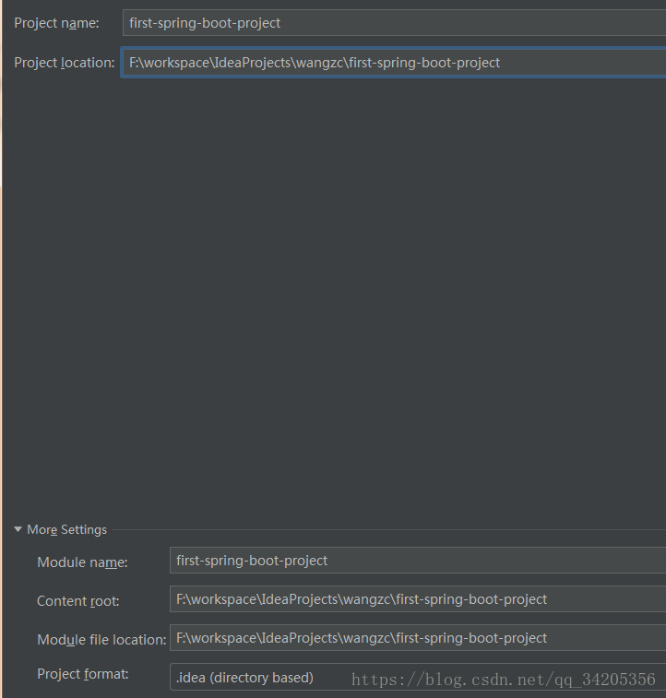Collapse the More Settings triangle arrow
This screenshot has height=698, width=666.
(18, 529)
